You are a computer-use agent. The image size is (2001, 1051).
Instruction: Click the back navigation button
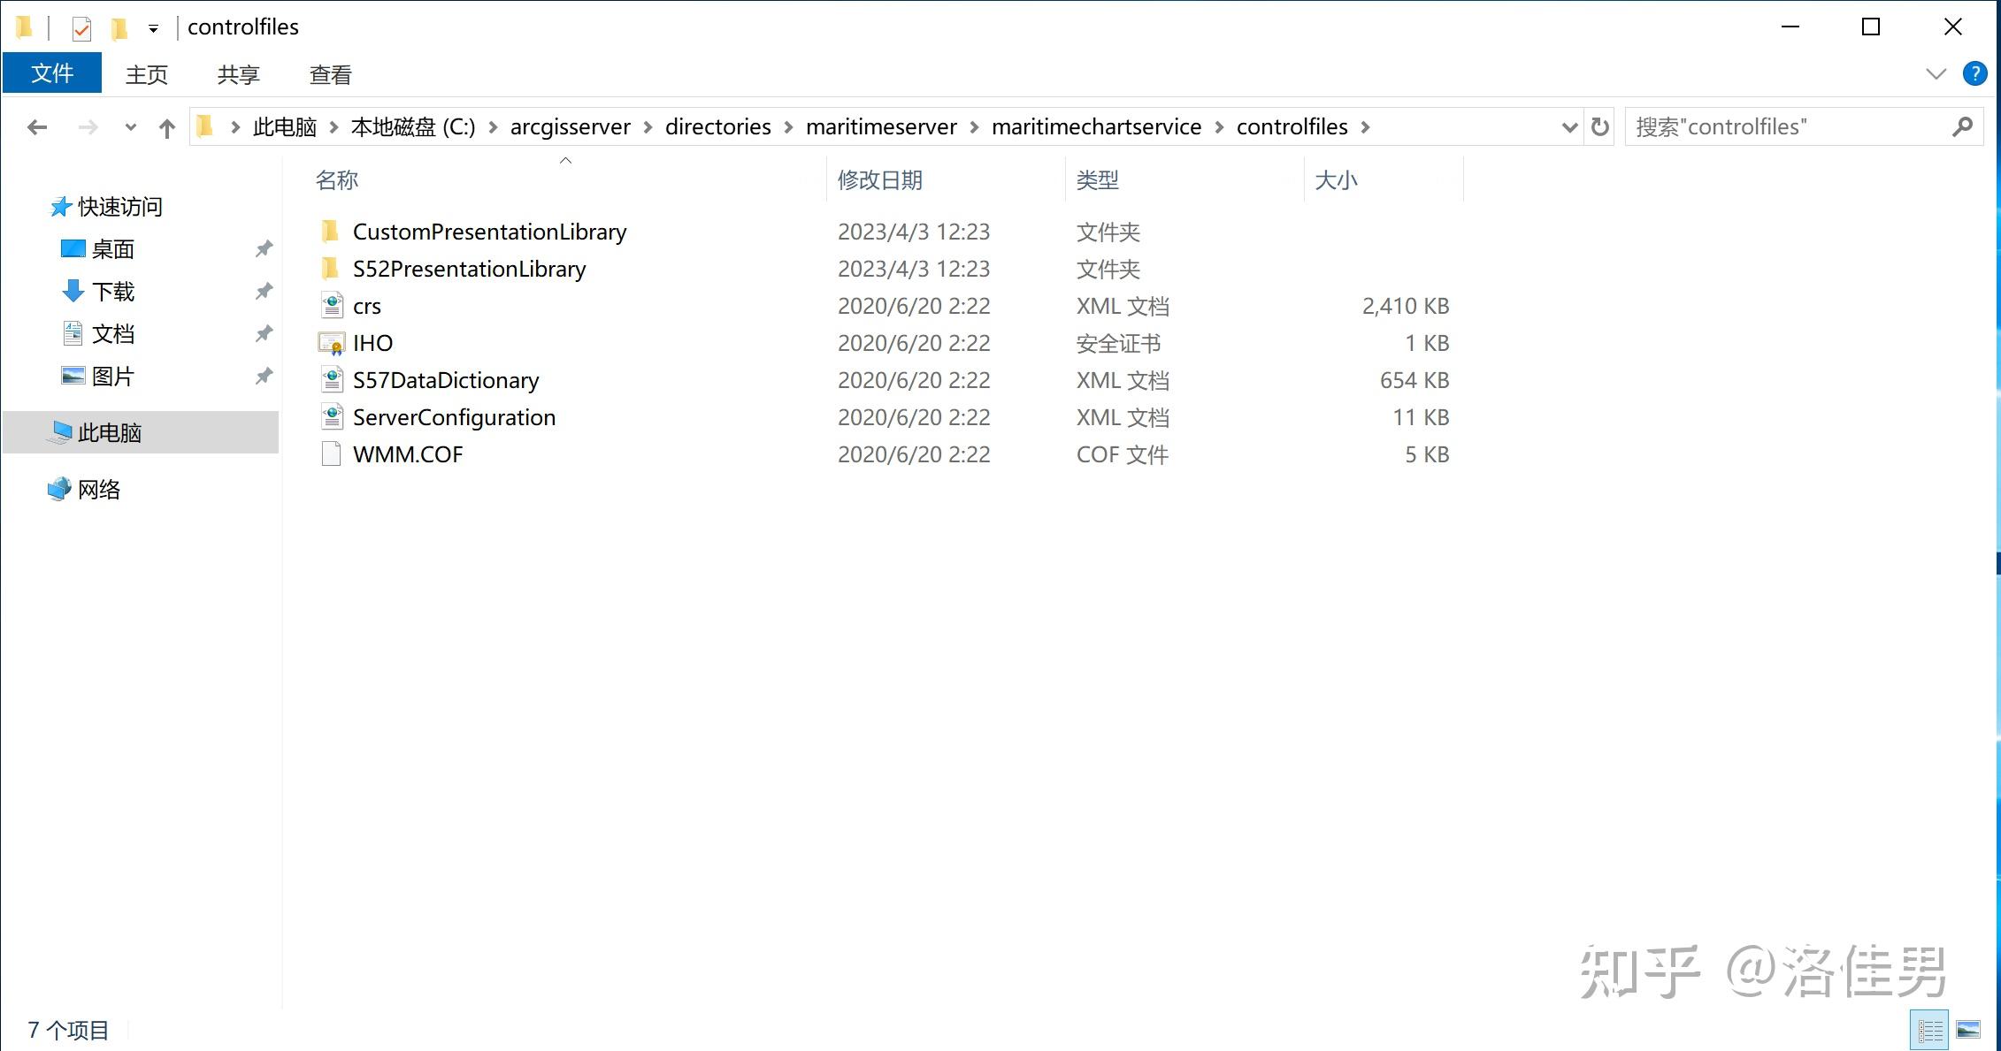point(36,126)
